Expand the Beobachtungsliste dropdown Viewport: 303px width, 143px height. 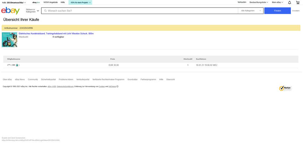(x=259, y=2)
